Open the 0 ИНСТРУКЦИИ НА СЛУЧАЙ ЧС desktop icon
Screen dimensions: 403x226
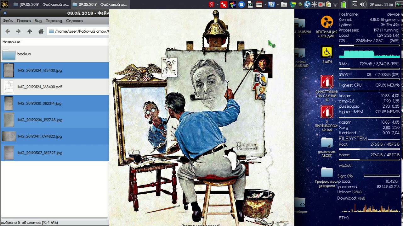pyautogui.click(x=327, y=89)
